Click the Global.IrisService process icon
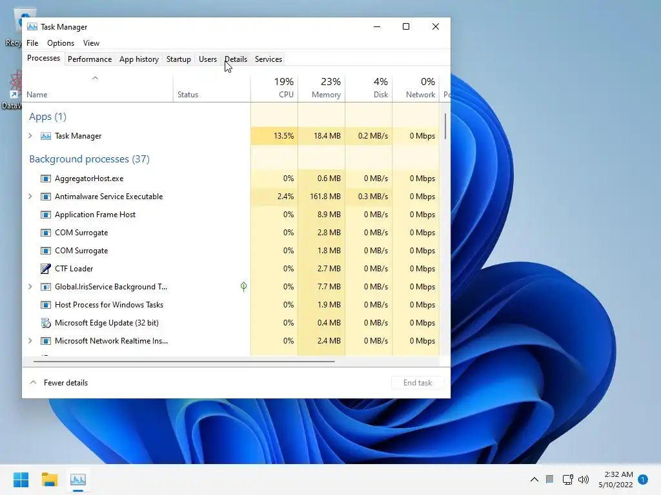The height and width of the screenshot is (495, 661). point(46,287)
